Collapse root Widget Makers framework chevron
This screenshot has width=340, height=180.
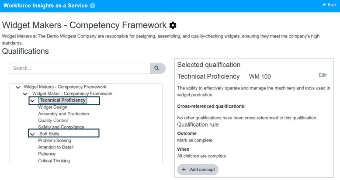[18, 87]
